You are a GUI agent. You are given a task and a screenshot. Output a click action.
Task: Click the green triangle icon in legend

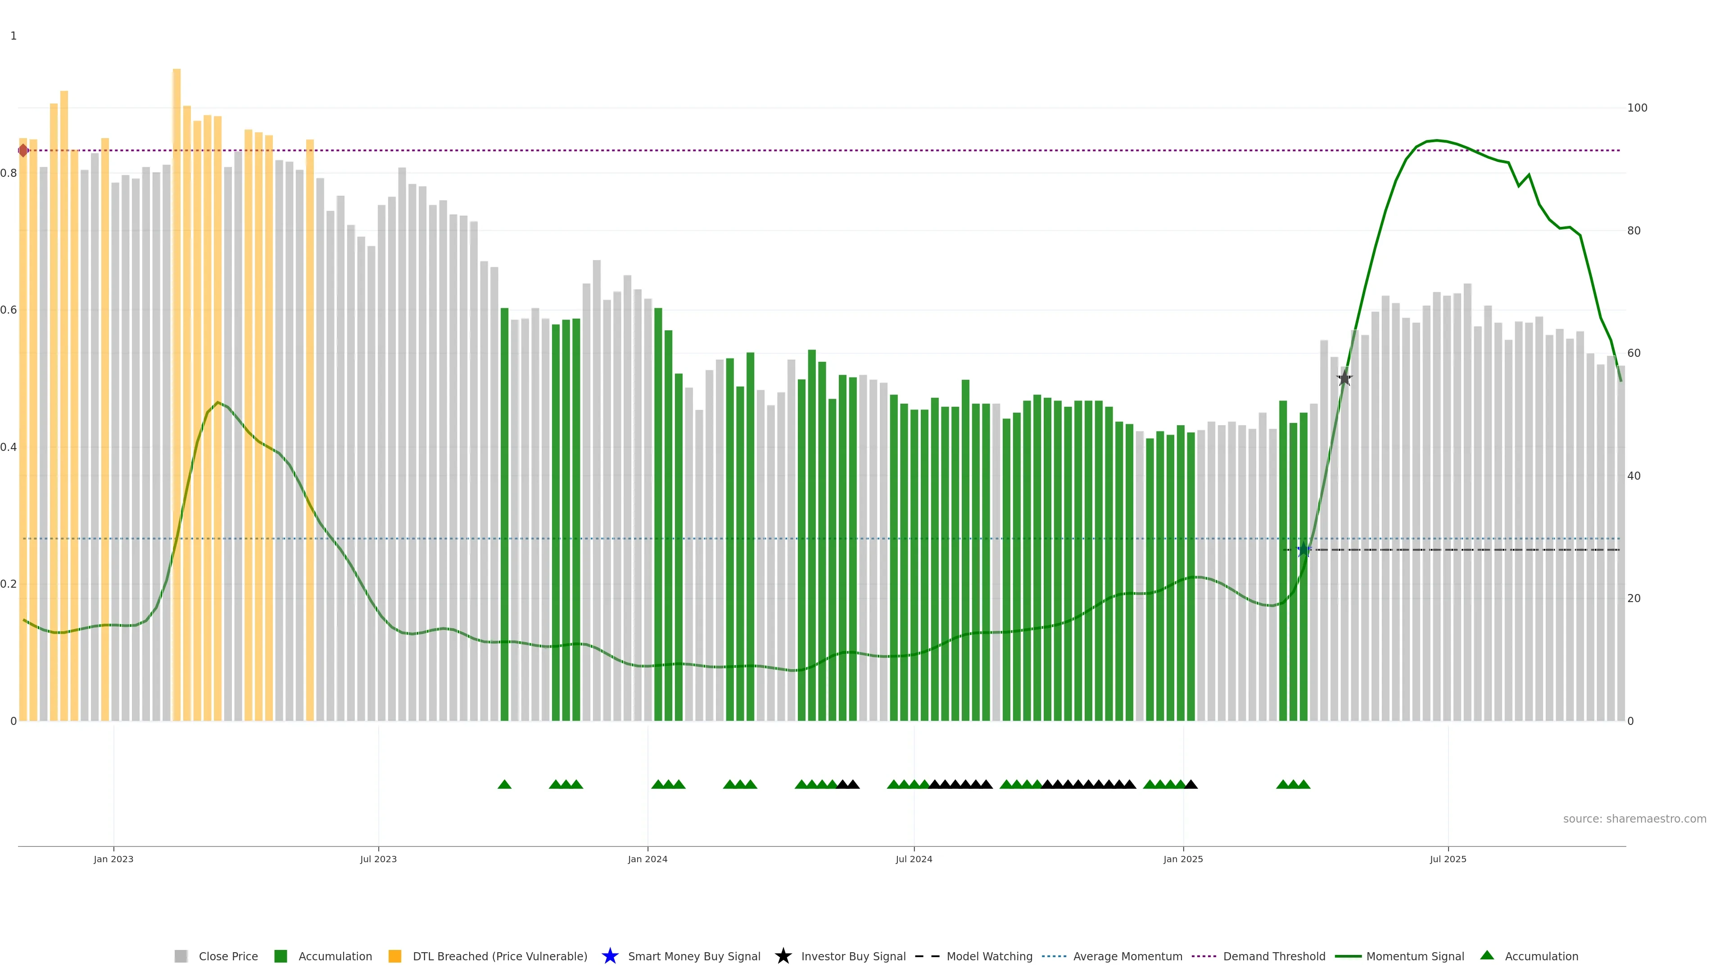pos(1487,955)
